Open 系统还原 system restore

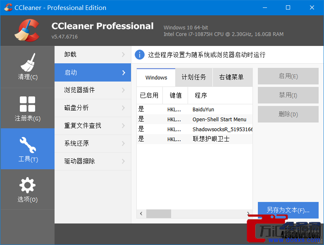(93, 144)
